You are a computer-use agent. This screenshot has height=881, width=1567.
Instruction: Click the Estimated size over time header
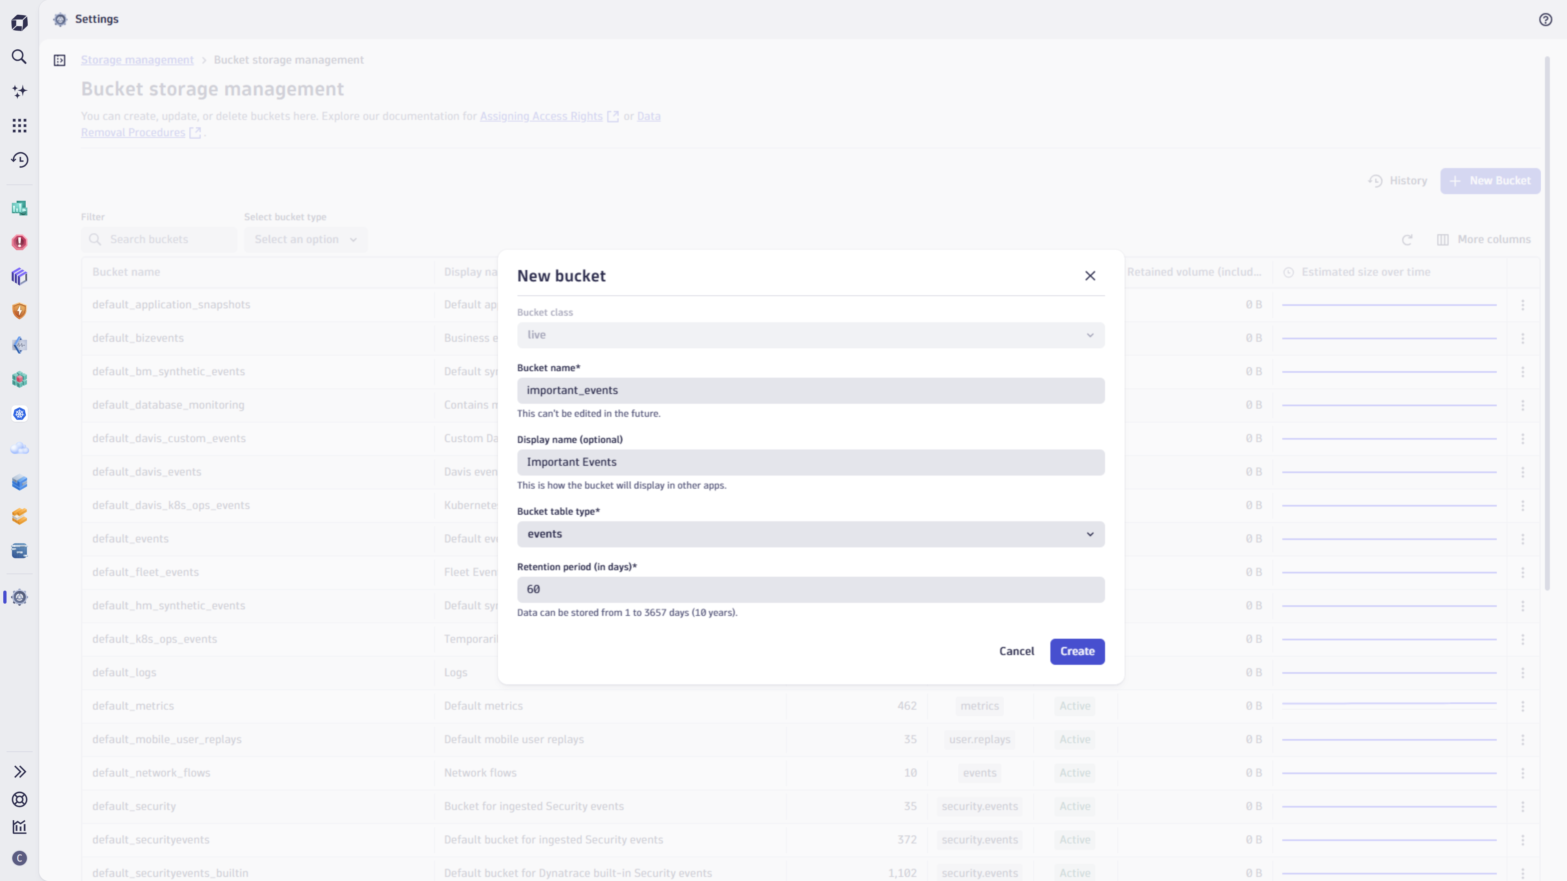point(1366,272)
